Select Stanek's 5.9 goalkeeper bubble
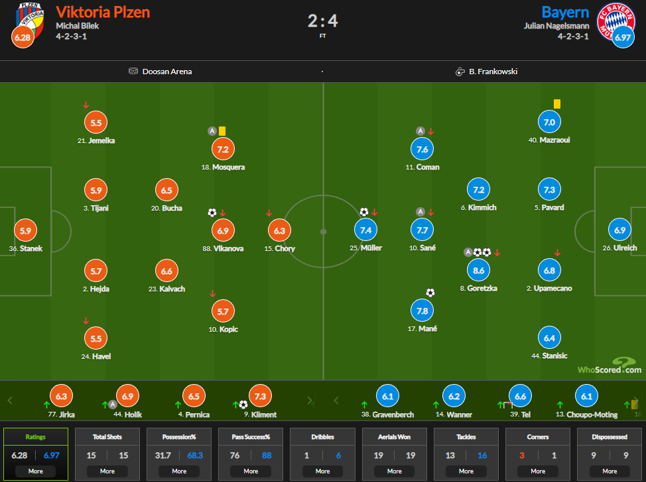Screen dimensions: 646x482 click(26, 230)
